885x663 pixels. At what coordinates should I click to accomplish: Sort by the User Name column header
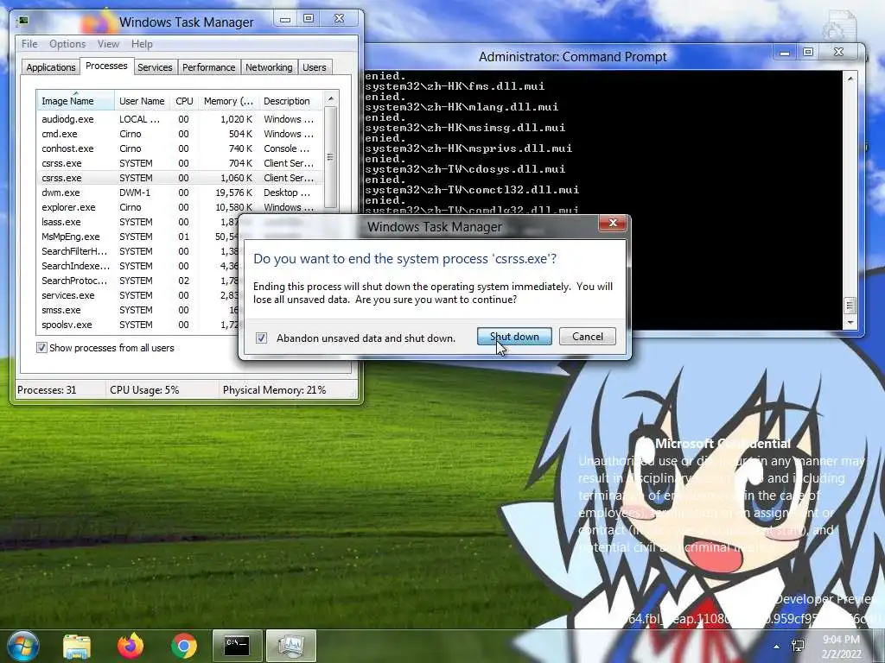pos(142,101)
